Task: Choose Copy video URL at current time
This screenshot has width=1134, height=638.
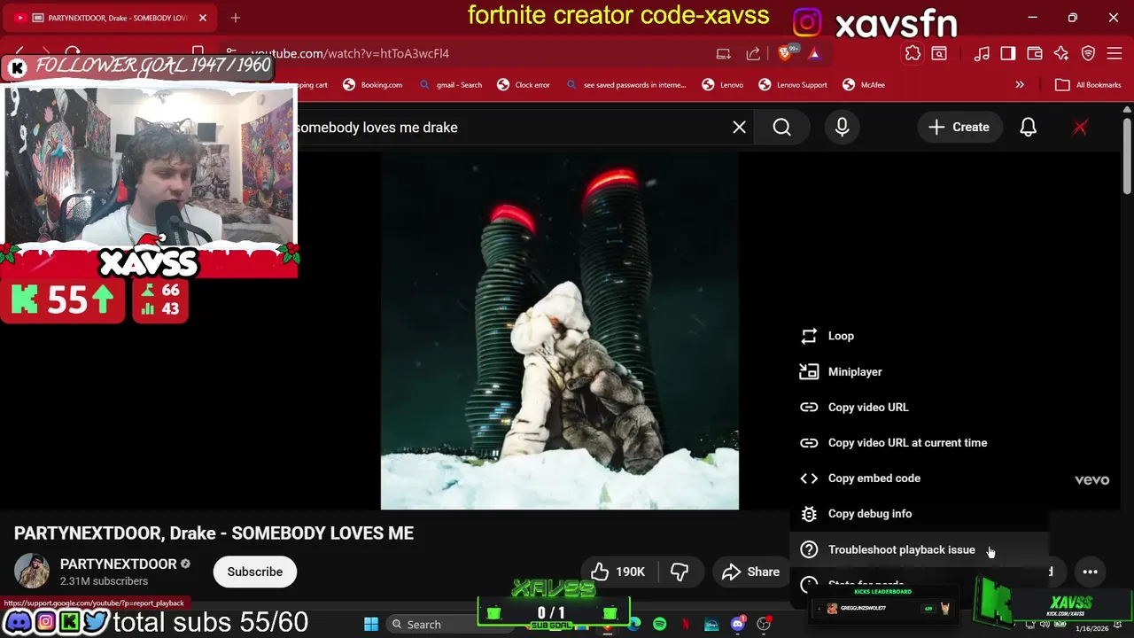Action: pos(920,443)
